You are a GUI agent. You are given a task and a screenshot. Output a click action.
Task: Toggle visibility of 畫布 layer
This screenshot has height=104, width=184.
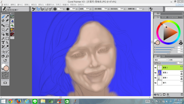click(156, 83)
